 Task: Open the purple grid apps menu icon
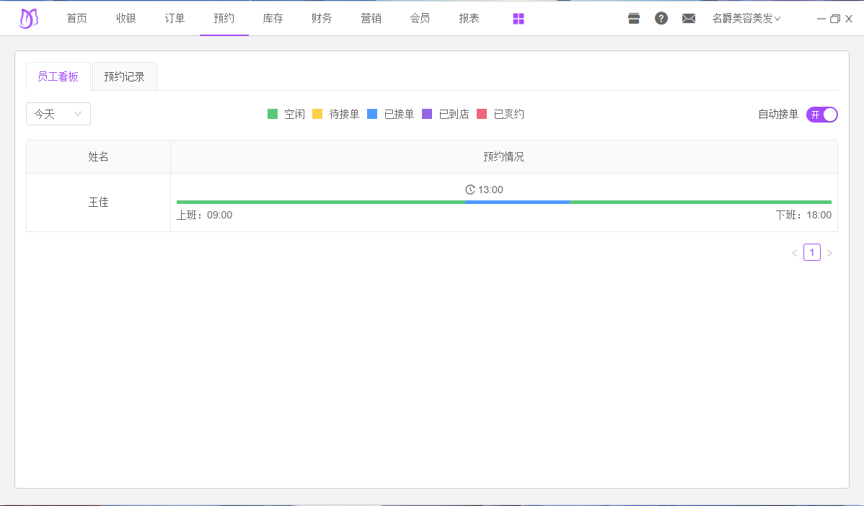click(x=519, y=19)
